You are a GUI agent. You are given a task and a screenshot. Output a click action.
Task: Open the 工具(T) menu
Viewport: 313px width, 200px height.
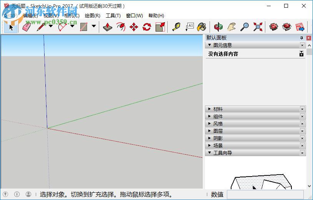click(113, 15)
